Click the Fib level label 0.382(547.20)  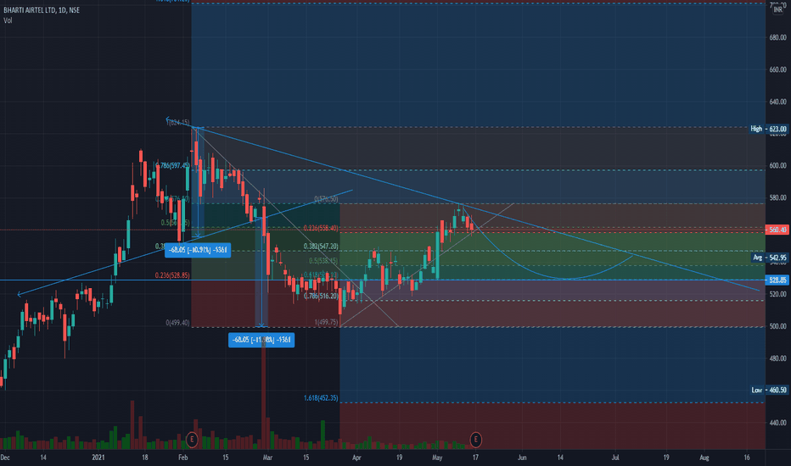(x=321, y=247)
